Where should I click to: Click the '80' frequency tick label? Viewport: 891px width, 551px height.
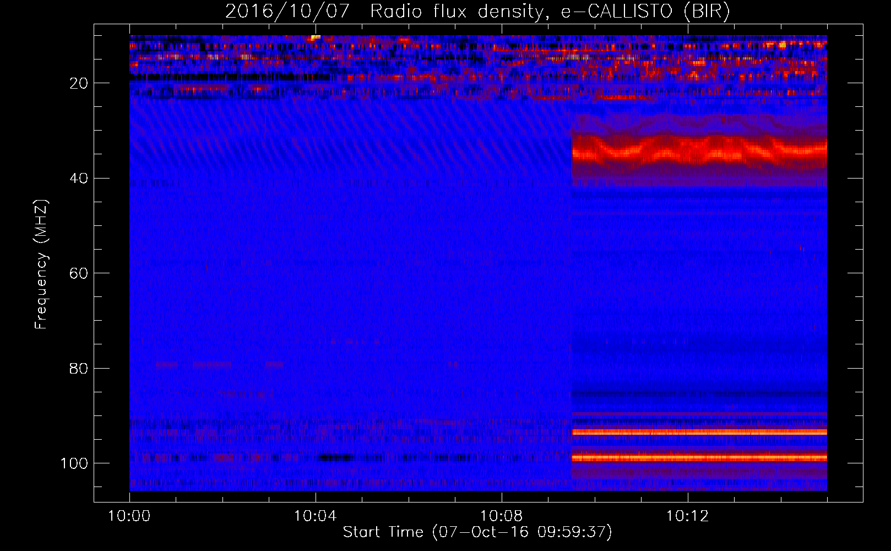click(x=79, y=368)
